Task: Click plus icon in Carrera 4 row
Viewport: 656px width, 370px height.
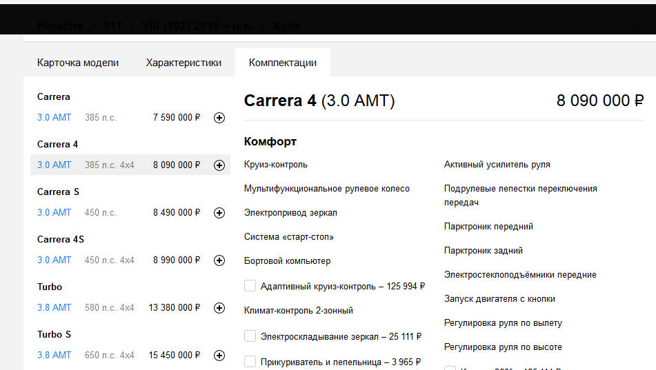Action: point(219,165)
